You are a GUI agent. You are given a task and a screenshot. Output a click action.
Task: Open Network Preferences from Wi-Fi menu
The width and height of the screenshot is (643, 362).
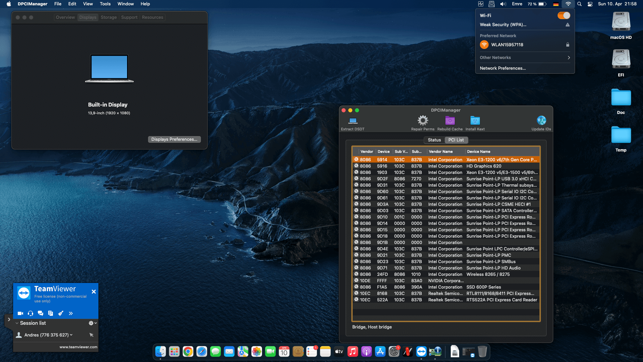(x=502, y=68)
